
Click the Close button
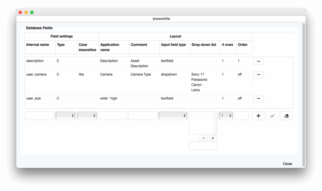point(287,164)
